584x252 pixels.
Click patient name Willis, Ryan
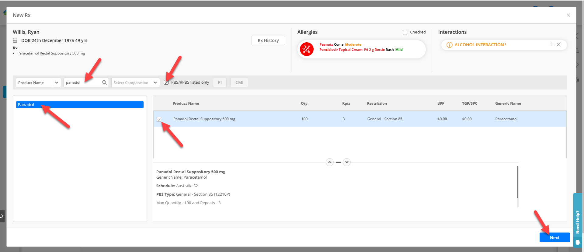coord(26,32)
